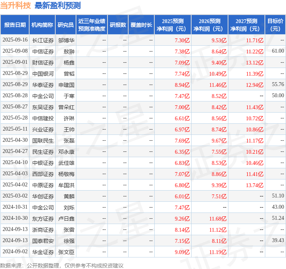Viewport: 286px width, 269px height.
Task: Select analyst name 张雷
Action: (69, 230)
